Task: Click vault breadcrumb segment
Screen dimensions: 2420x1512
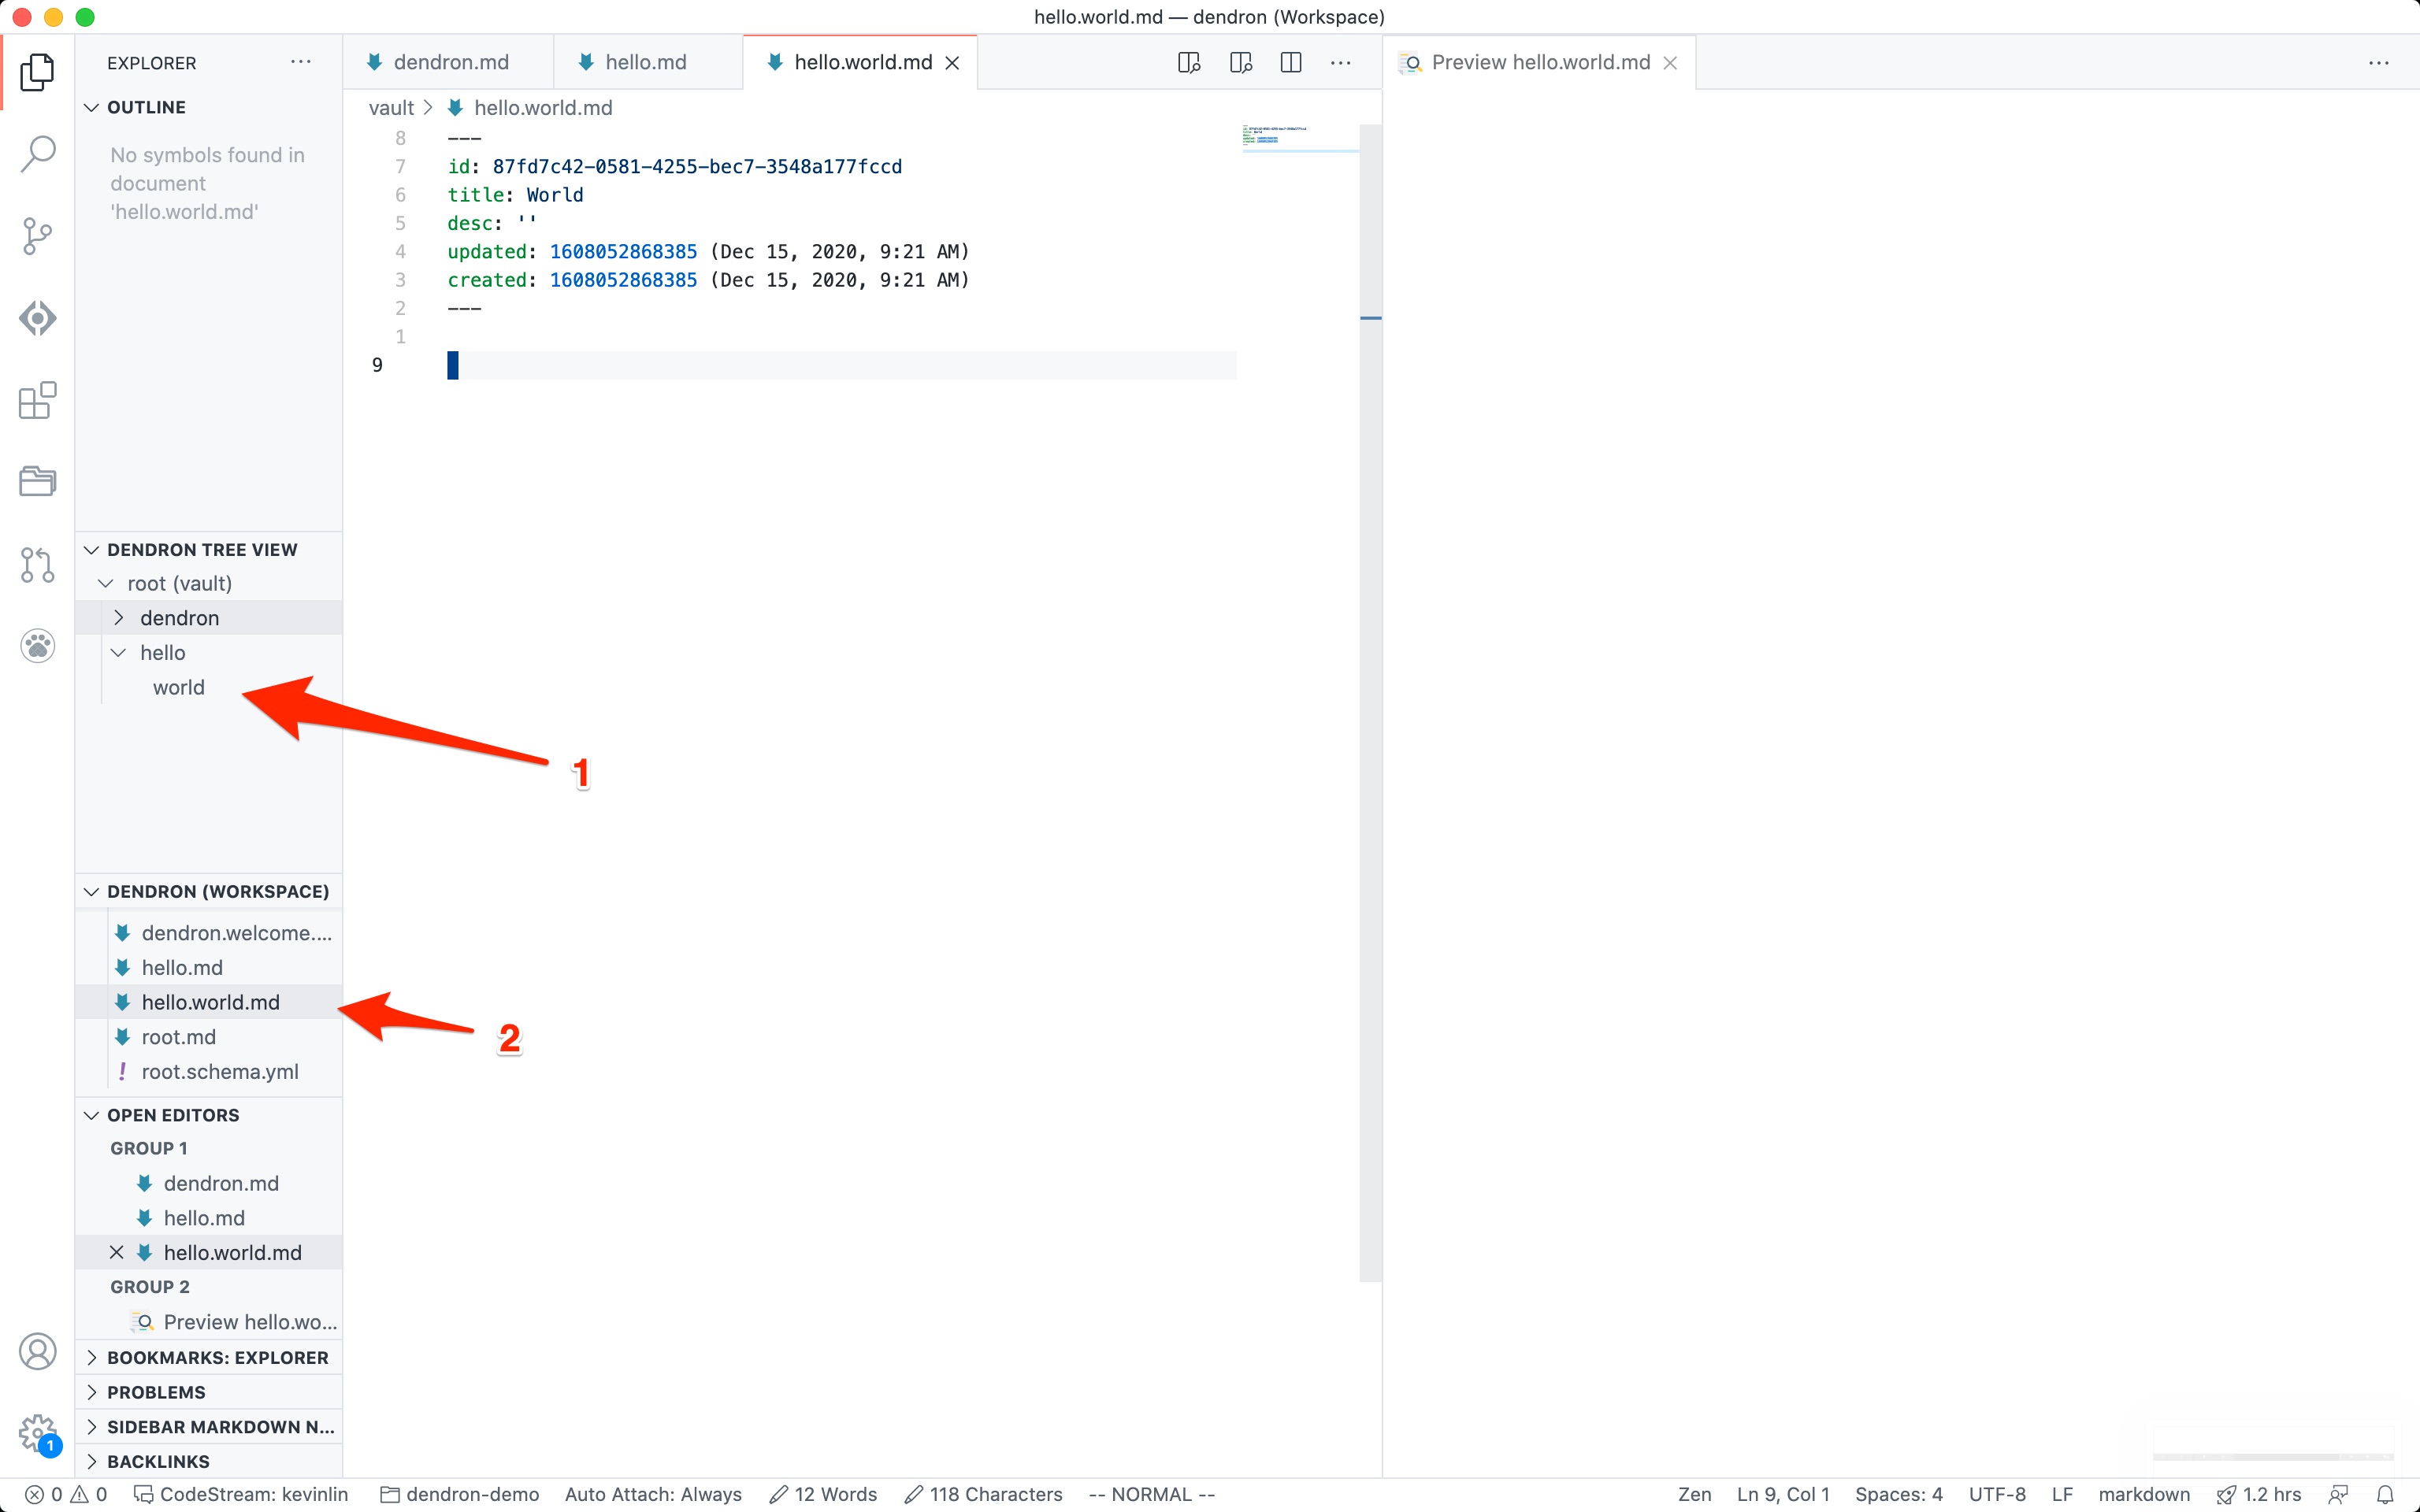Action: (391, 107)
